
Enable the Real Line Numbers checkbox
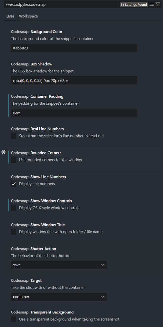click(14, 136)
